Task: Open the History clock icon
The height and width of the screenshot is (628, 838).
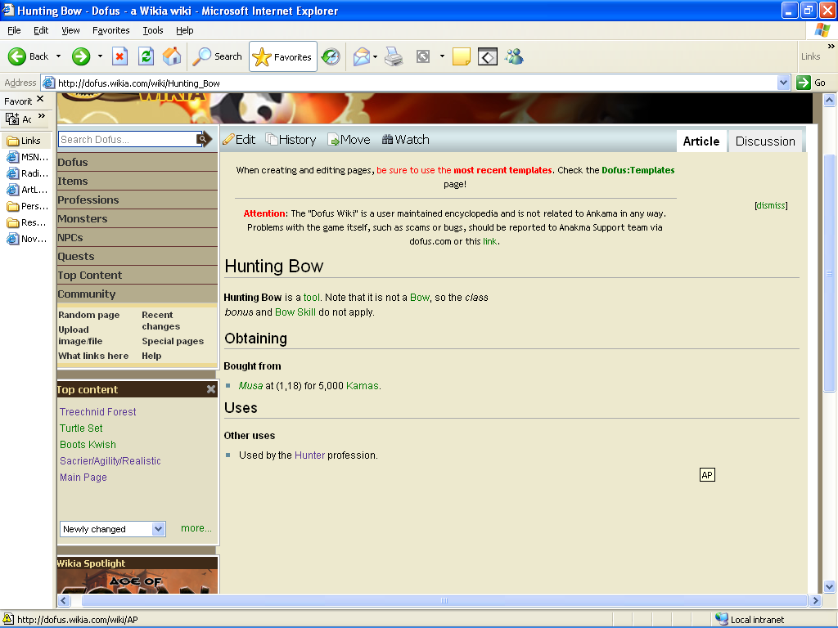Action: point(331,56)
